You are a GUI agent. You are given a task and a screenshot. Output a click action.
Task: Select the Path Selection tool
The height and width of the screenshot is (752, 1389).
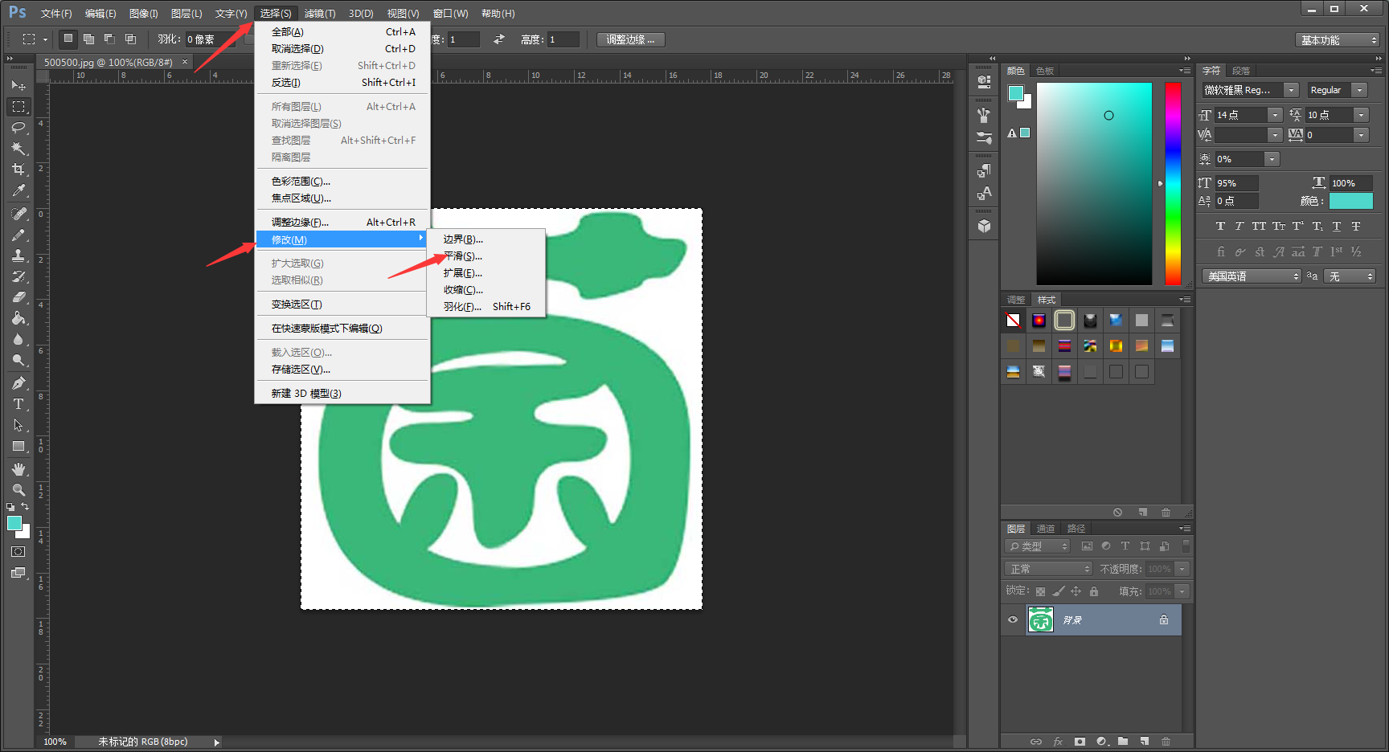click(18, 425)
